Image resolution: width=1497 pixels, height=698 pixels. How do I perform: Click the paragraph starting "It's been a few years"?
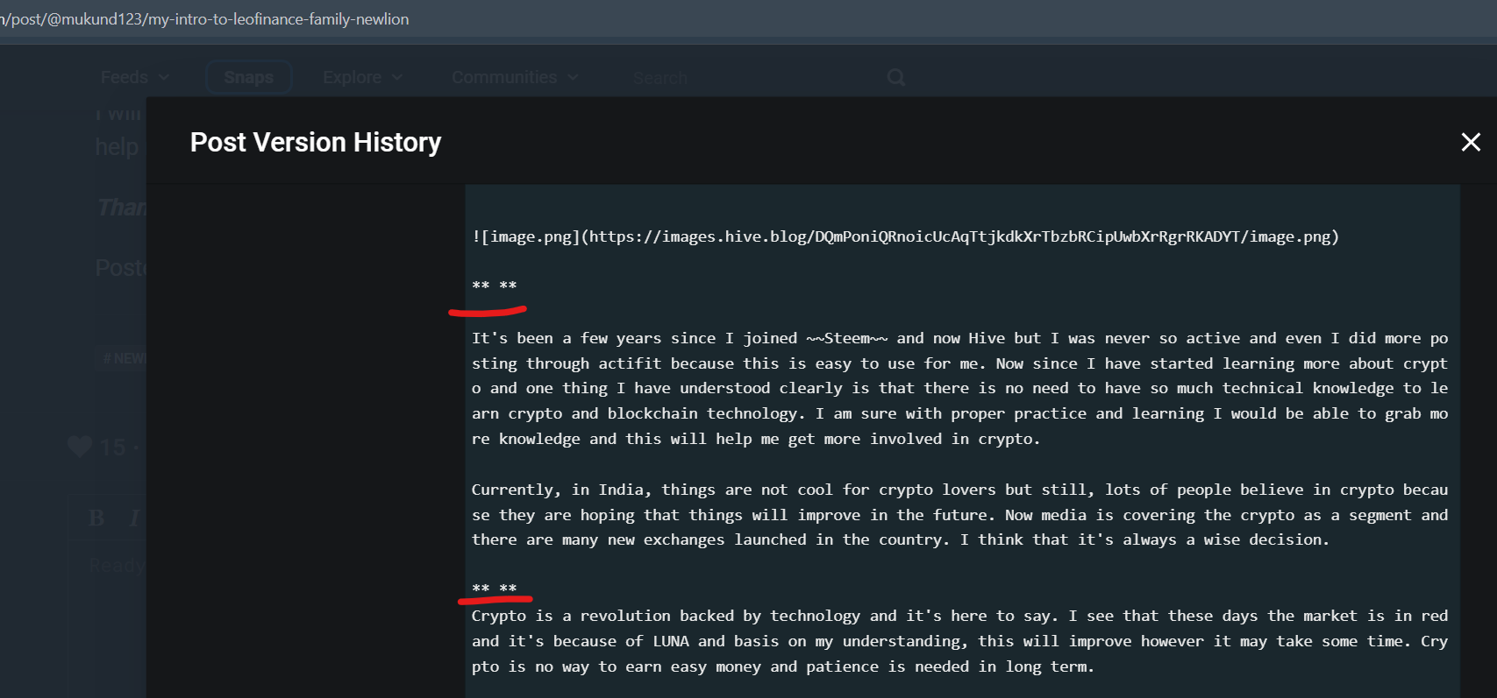click(959, 388)
